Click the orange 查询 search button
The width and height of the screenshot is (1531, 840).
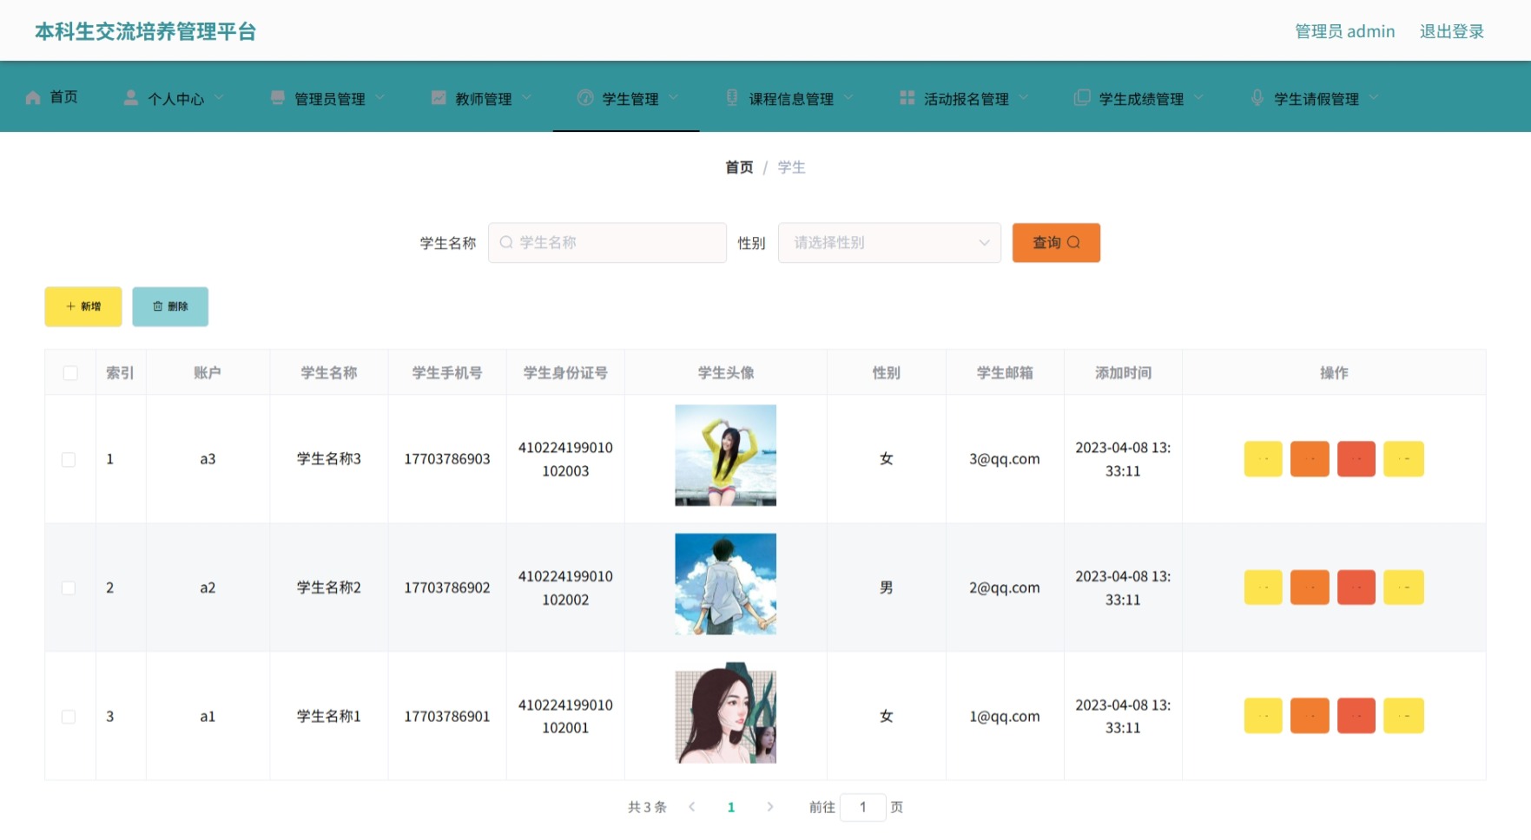1056,242
